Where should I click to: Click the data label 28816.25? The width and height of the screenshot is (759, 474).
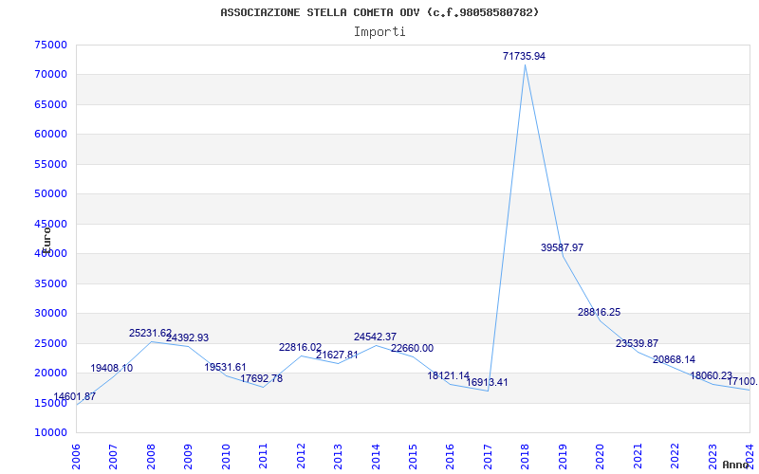(599, 313)
